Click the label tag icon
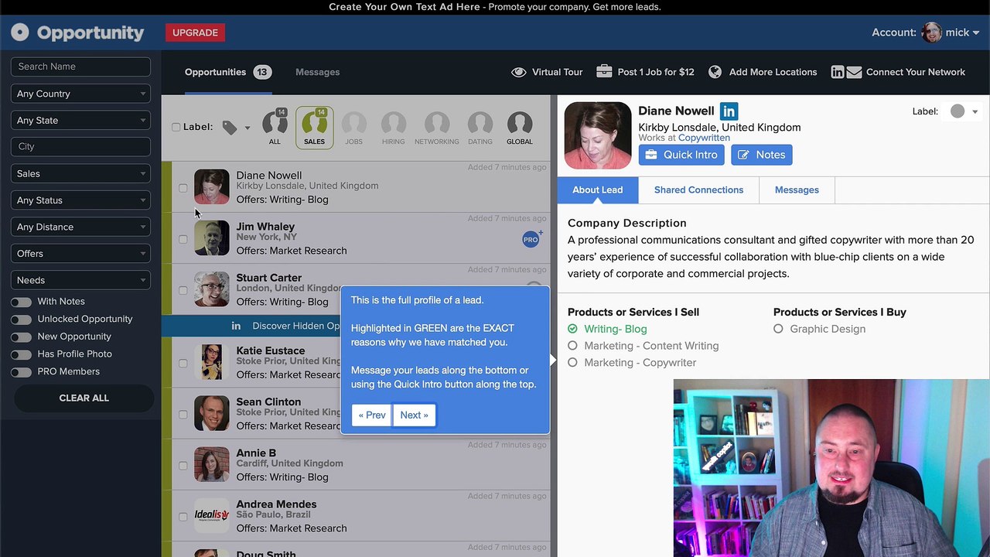Image resolution: width=990 pixels, height=557 pixels. click(230, 128)
